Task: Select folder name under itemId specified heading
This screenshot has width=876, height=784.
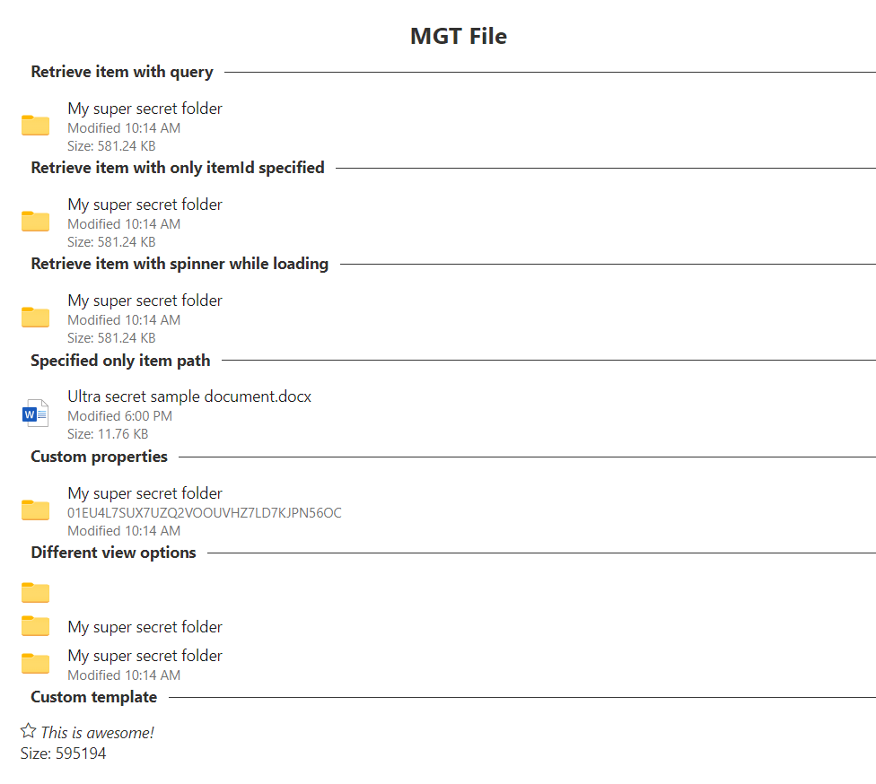Action: pyautogui.click(x=145, y=205)
